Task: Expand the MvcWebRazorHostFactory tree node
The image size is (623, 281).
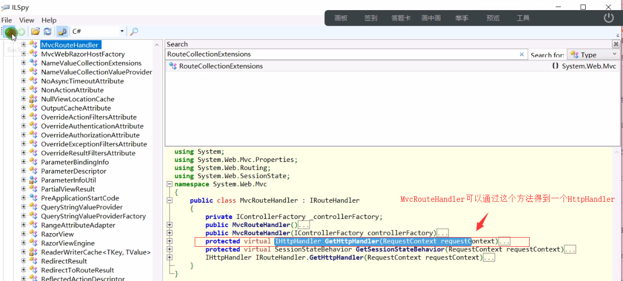Action: point(23,54)
